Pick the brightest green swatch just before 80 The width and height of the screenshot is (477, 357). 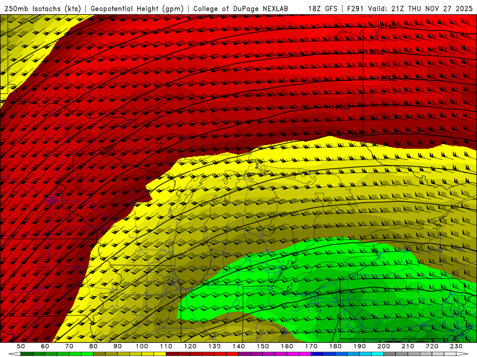(x=87, y=353)
